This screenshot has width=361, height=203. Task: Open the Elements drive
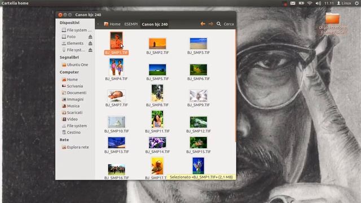tap(73, 43)
